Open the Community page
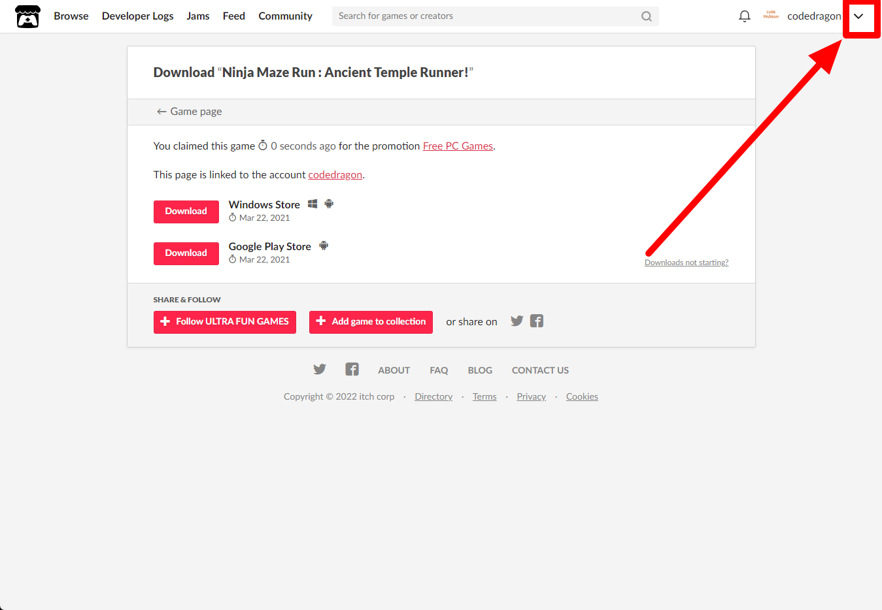The image size is (882, 610). (285, 16)
